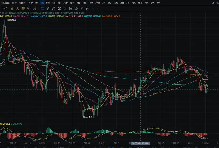The width and height of the screenshot is (219, 148).
Task: Click the 8月 16 date axis label
Action: pos(13,143)
